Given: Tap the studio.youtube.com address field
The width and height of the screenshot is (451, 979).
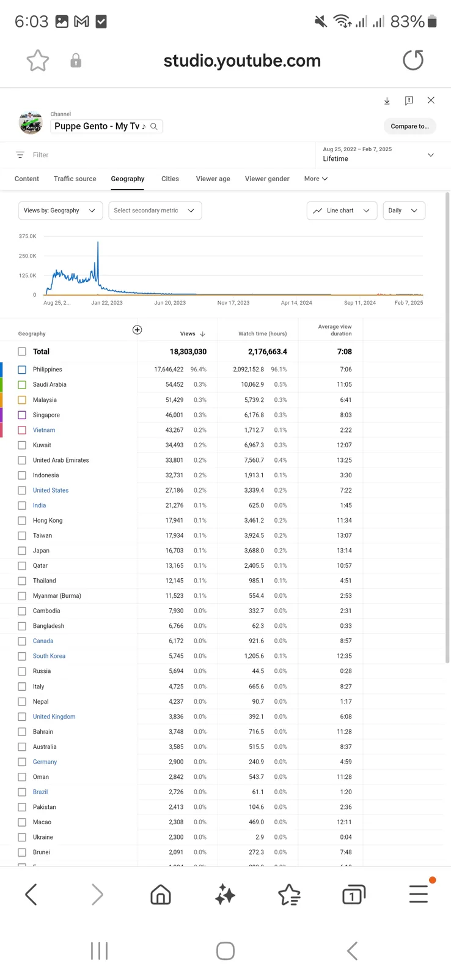Looking at the screenshot, I should [242, 61].
